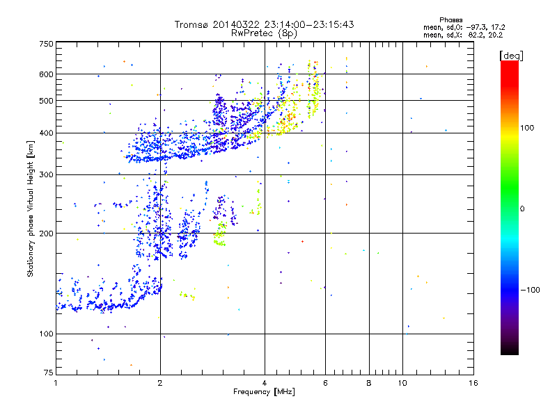Screen dimensions: 557x417
Task: Click the y-axis label "500"
Action: pos(47,101)
